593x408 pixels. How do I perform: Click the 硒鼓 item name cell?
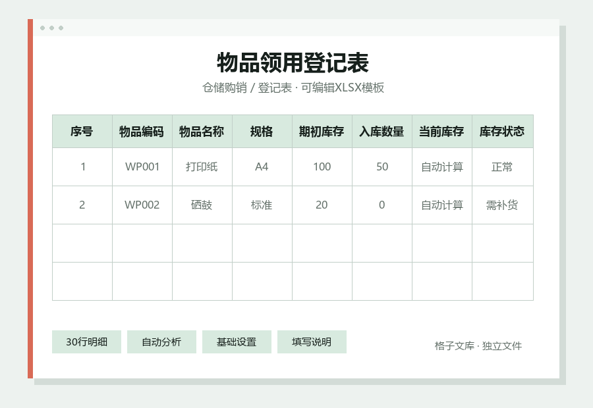click(x=202, y=205)
